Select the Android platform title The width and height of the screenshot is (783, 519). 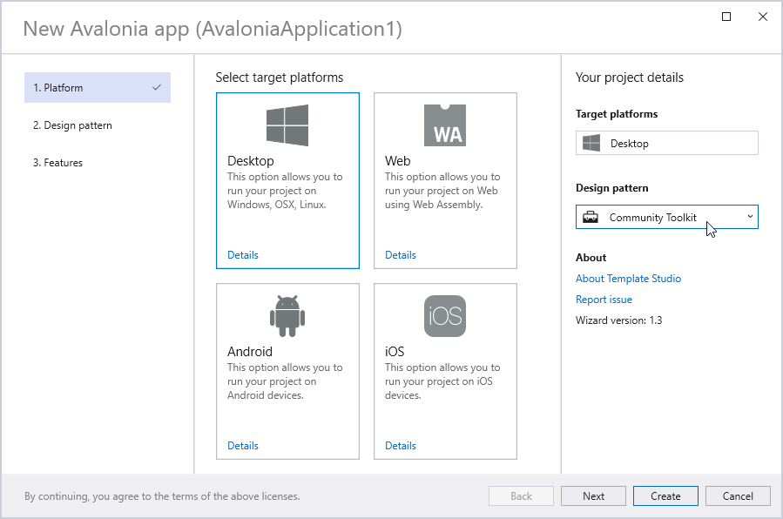250,351
